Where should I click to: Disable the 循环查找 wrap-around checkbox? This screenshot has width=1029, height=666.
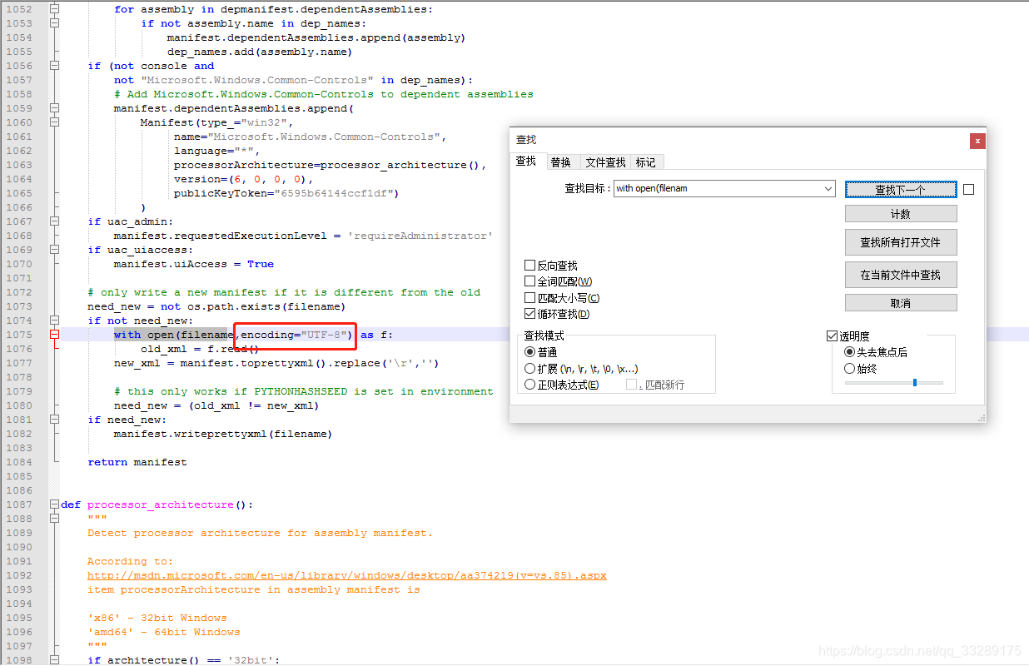[529, 313]
